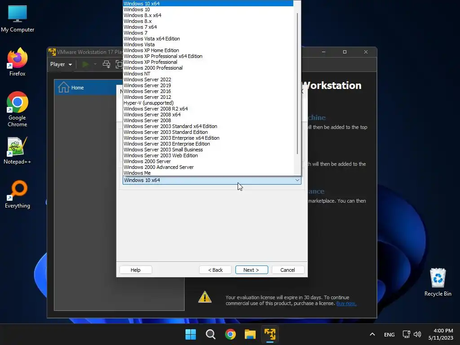Pick Windows Server 2008 R2 x64
460x345 pixels.
click(208, 109)
